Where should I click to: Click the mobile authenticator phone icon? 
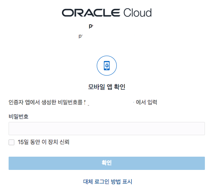[107, 65]
